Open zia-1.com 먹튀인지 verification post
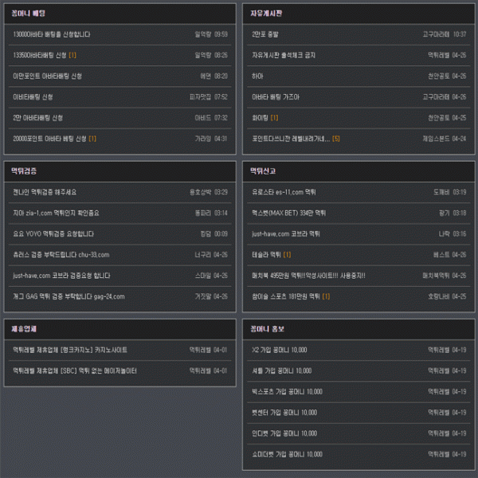This screenshot has height=478, width=478. click(56, 213)
